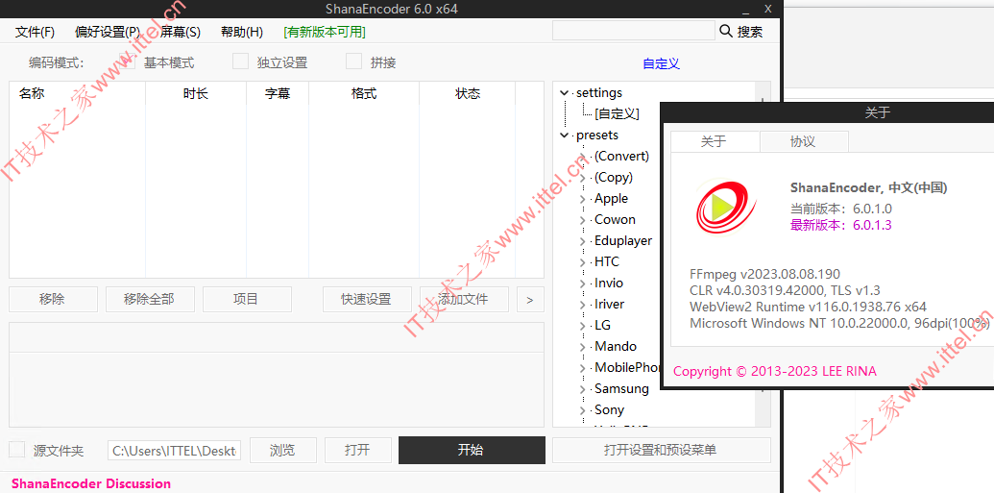This screenshot has width=994, height=493.
Task: Expand the LG preset folder
Action: pos(583,326)
